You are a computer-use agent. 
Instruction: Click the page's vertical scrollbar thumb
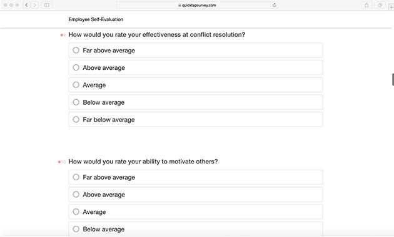393,80
